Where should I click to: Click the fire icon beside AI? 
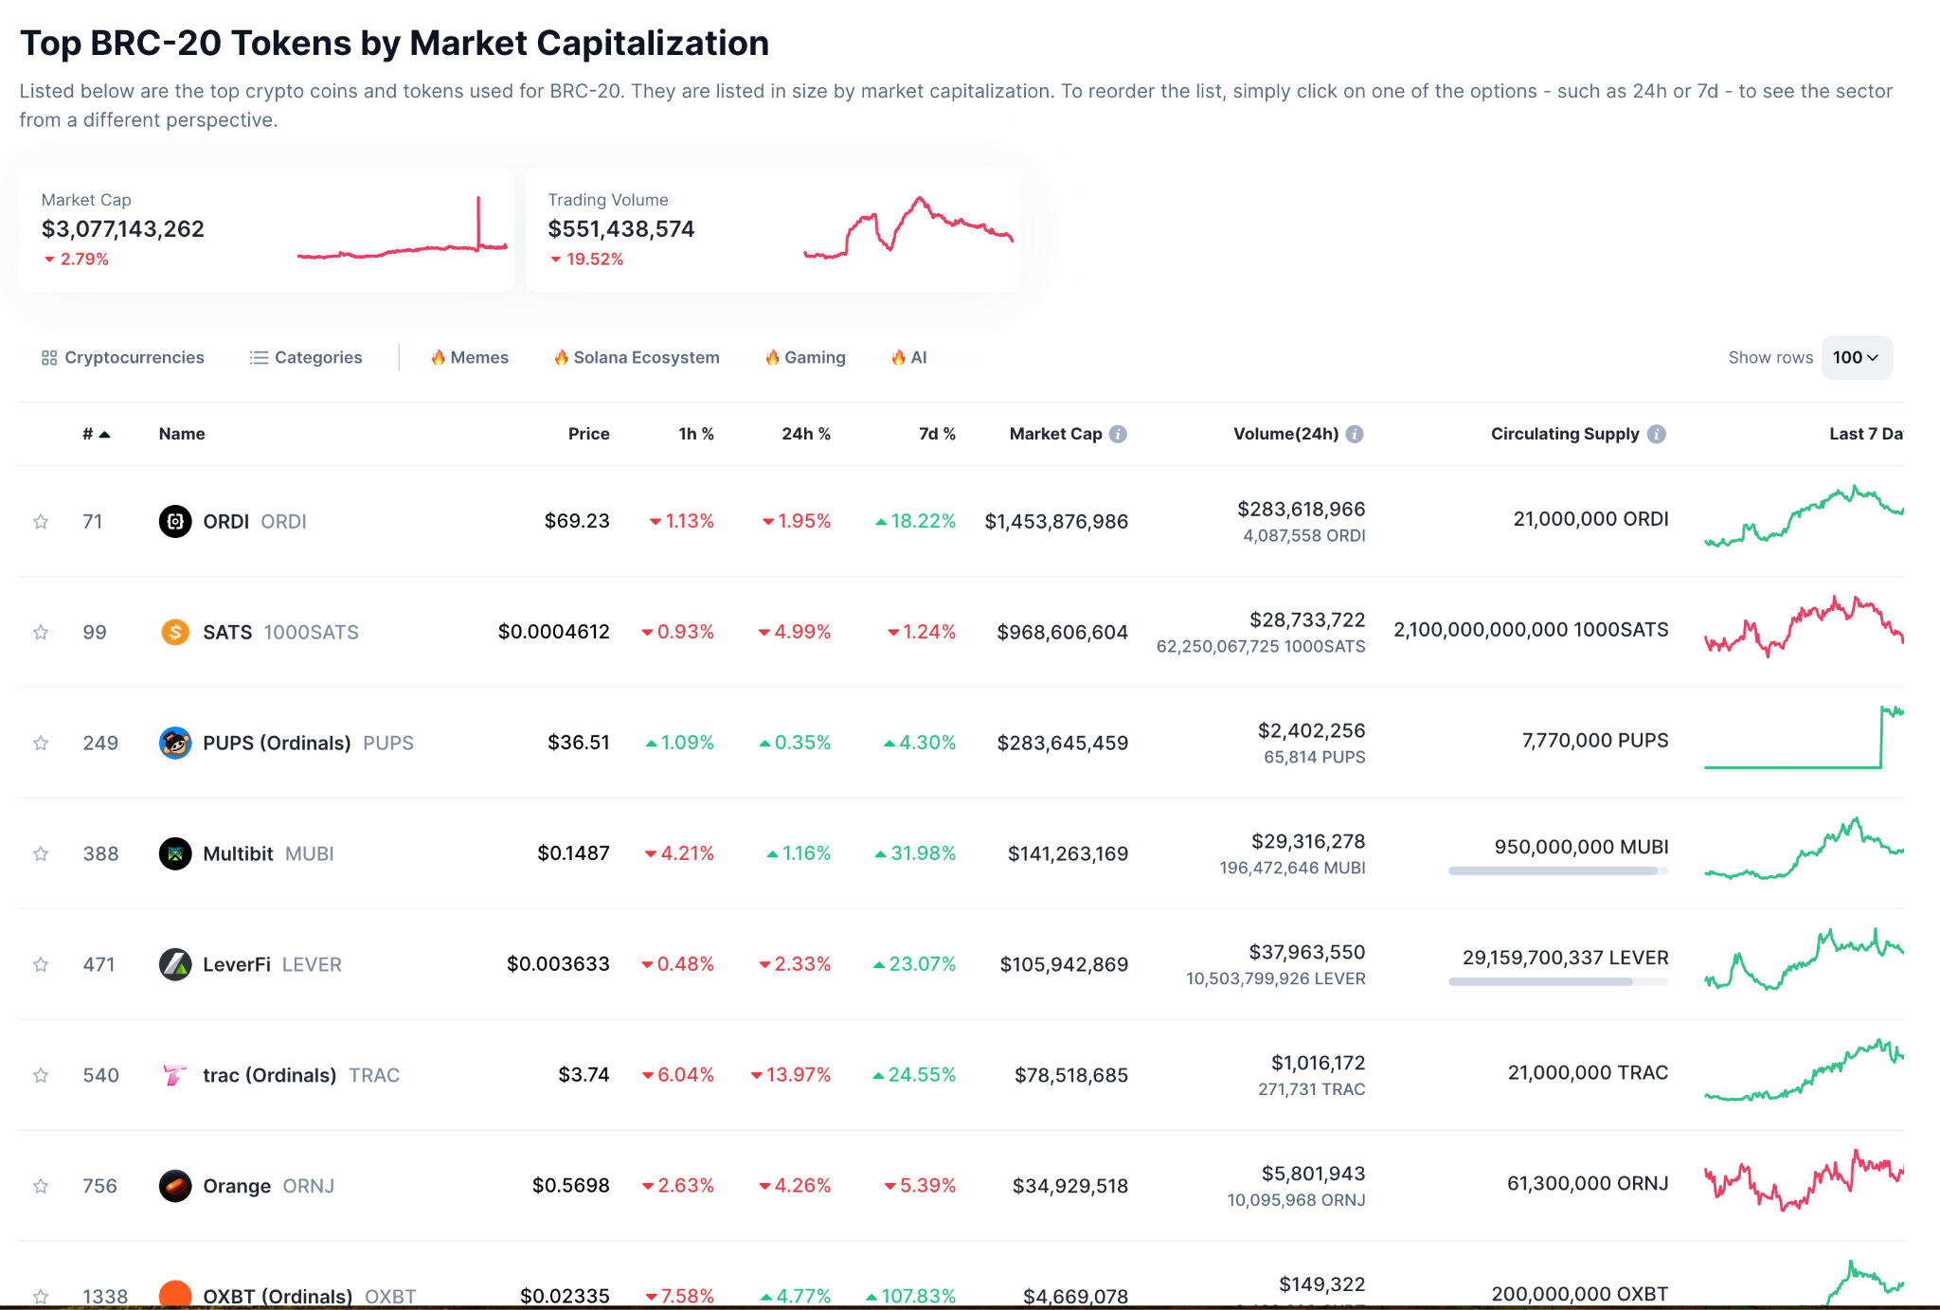pyautogui.click(x=898, y=357)
